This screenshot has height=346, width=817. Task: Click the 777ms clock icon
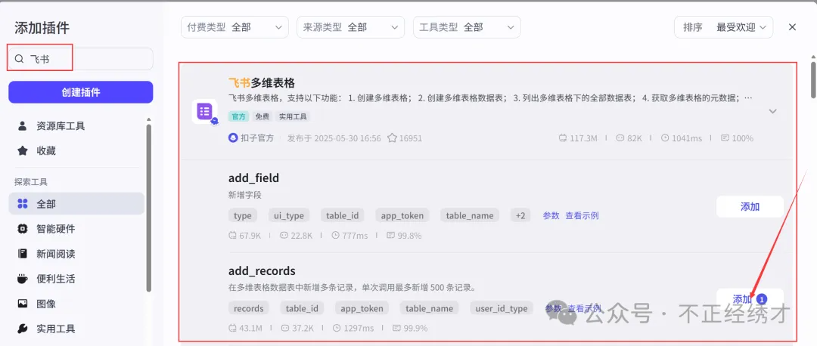coord(336,236)
